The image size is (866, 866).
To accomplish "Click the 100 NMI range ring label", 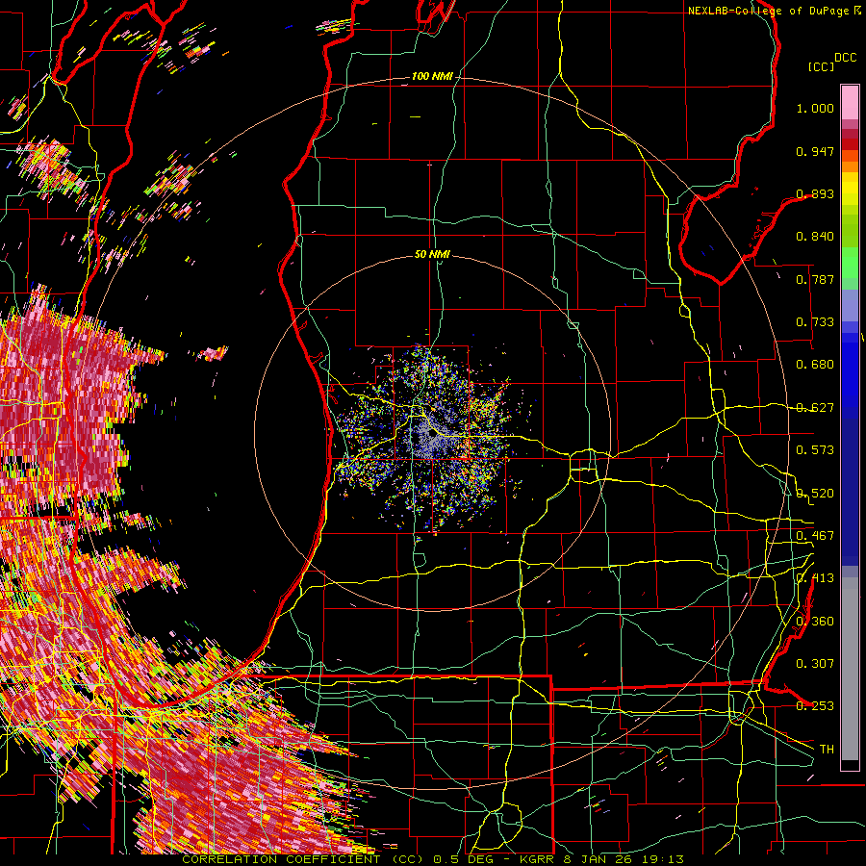I will pos(432,76).
